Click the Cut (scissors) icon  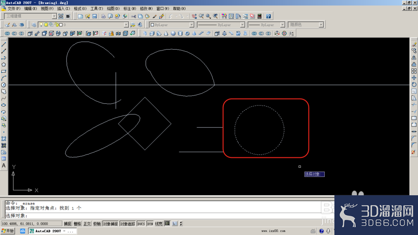point(133,16)
